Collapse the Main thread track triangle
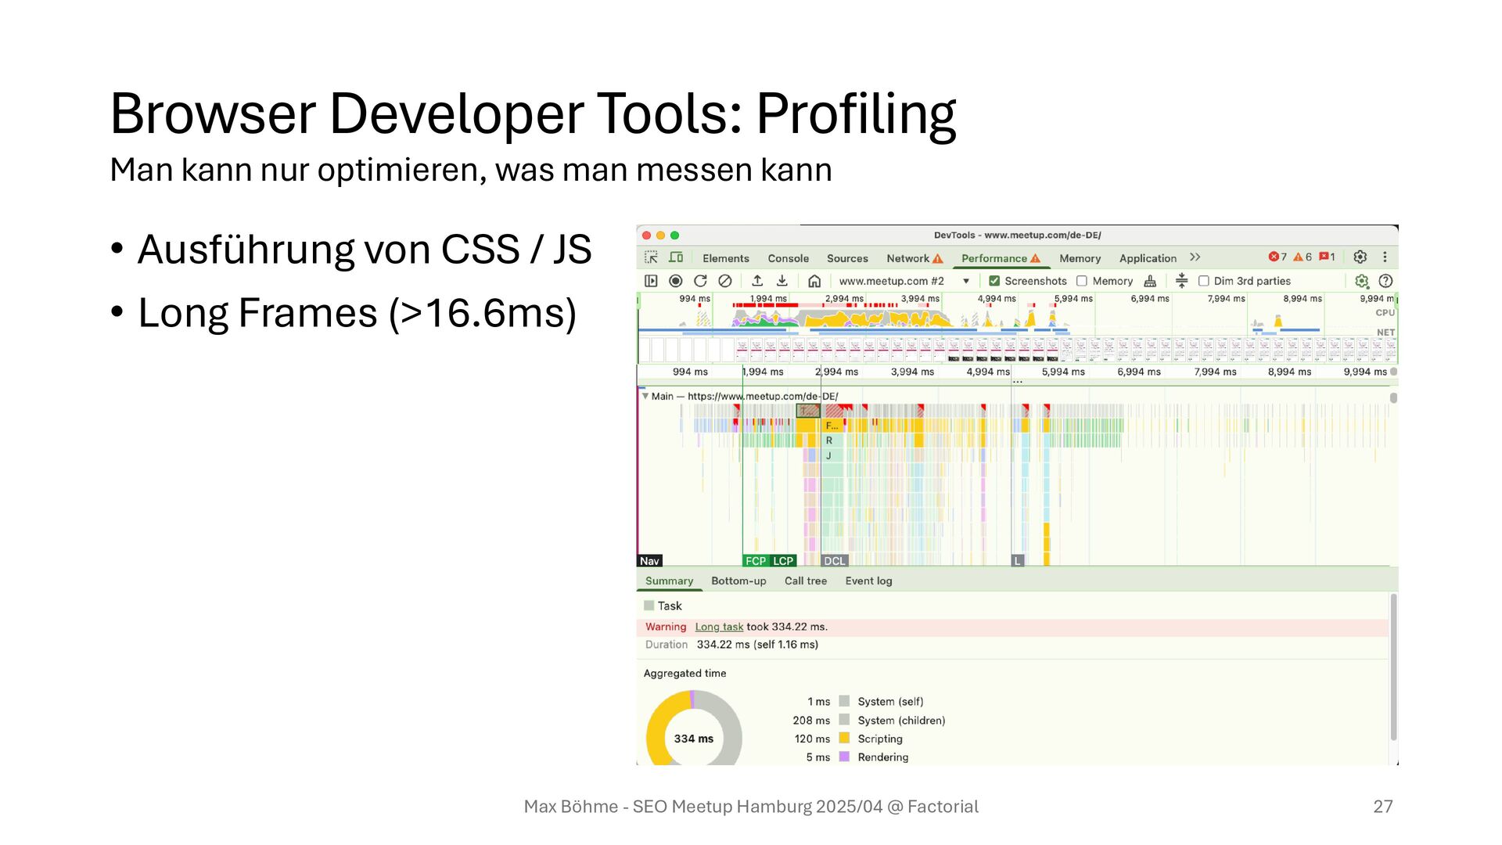The height and width of the screenshot is (845, 1502). [x=645, y=396]
